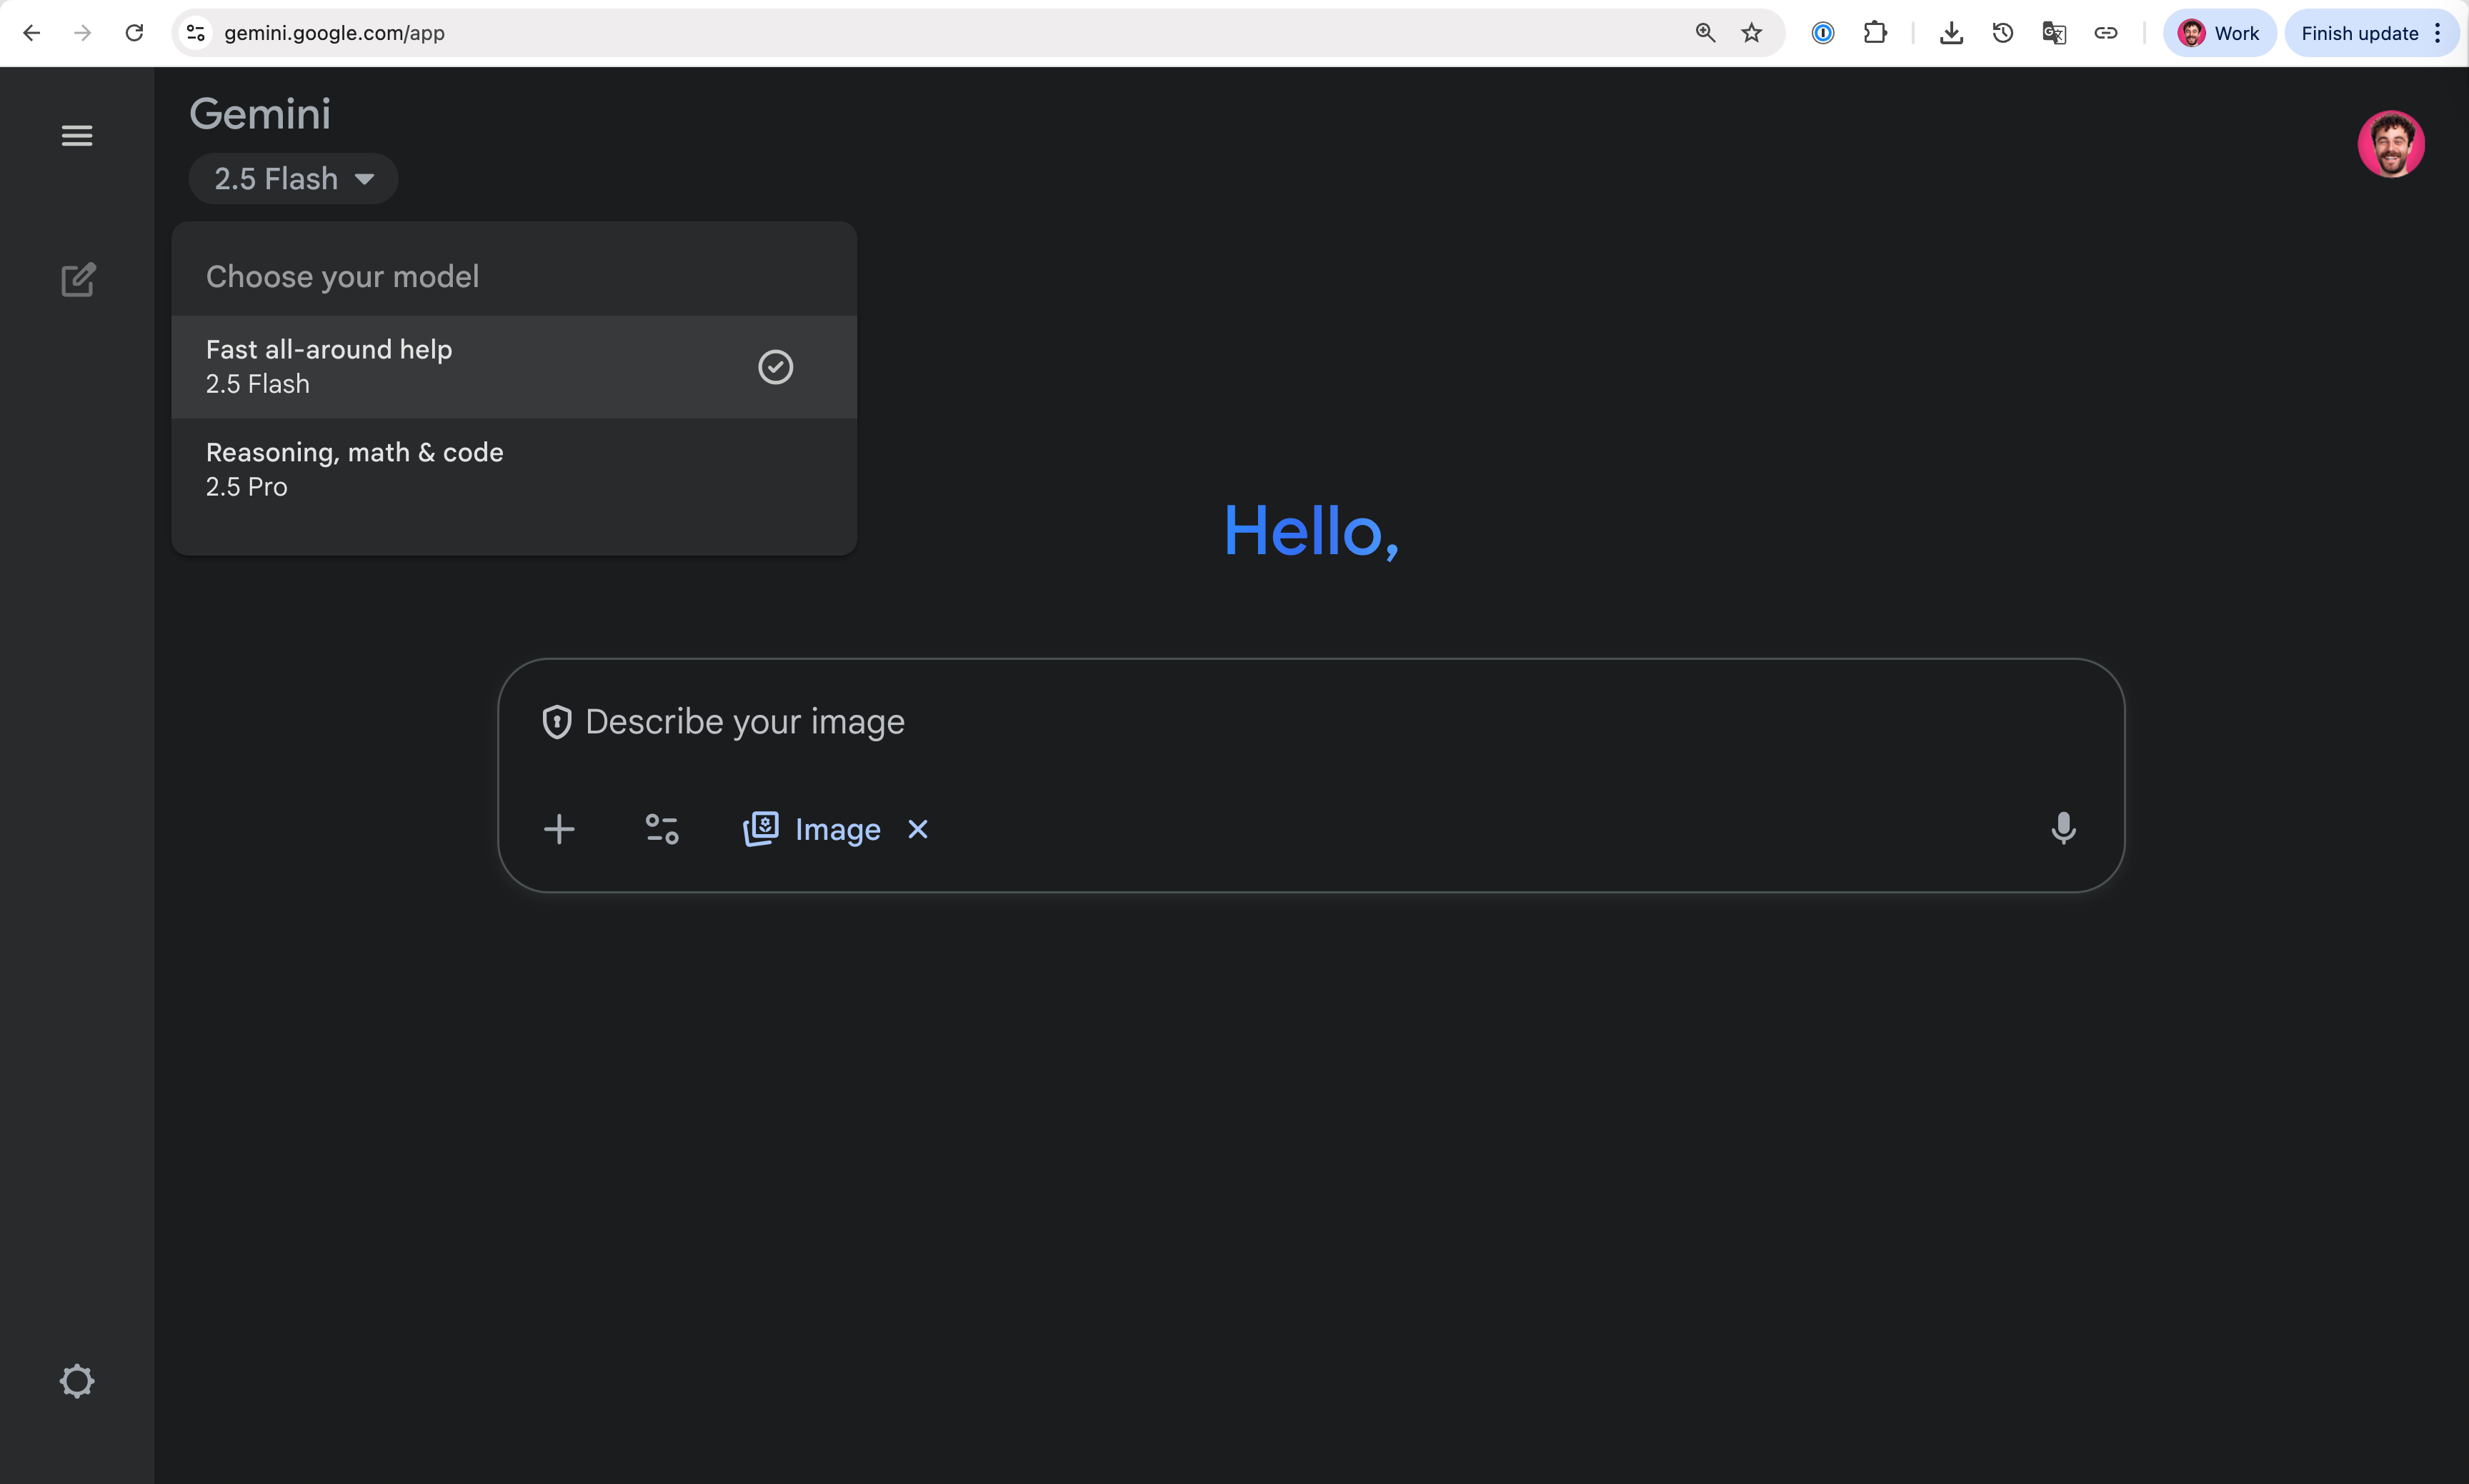Click the plus add-files icon

tap(559, 829)
